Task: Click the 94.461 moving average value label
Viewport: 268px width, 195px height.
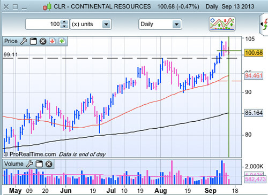Action: 254,76
